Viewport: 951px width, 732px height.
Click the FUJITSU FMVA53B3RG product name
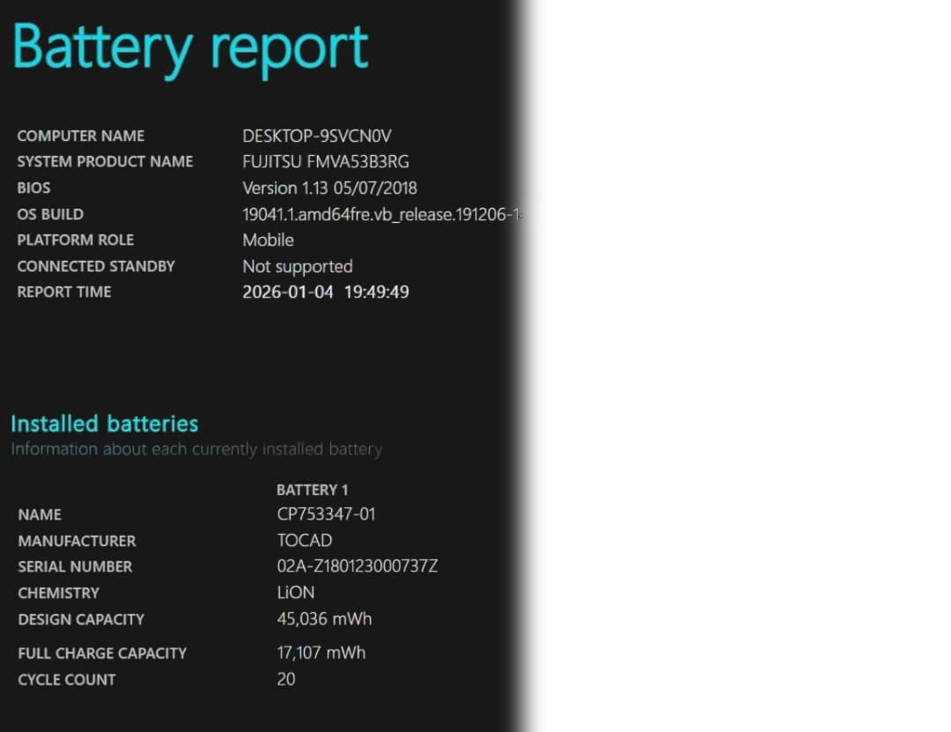click(325, 161)
